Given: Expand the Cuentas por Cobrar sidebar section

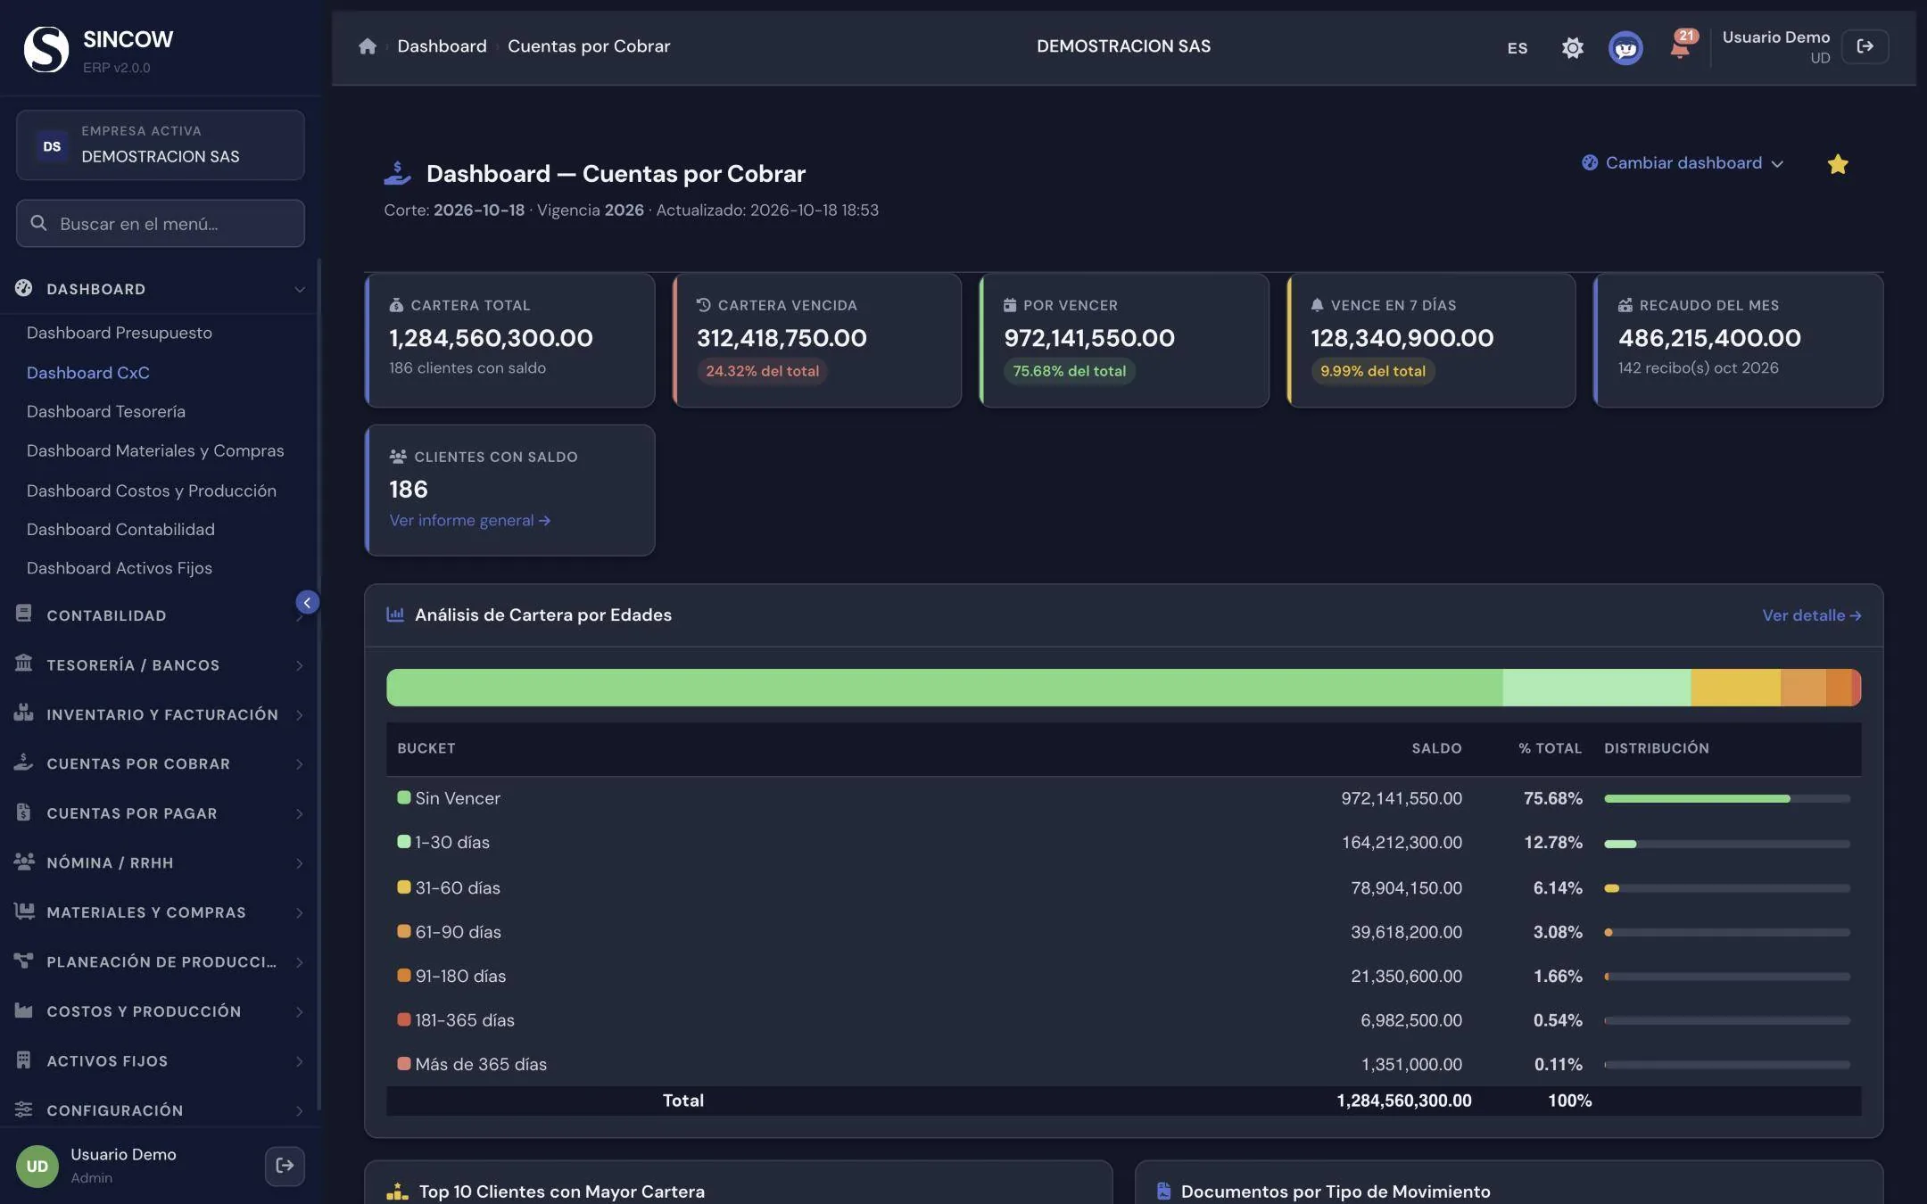Looking at the screenshot, I should pos(160,763).
